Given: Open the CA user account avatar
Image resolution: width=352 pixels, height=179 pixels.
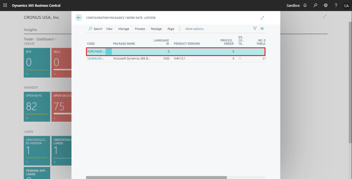Looking at the screenshot, I should 346,5.
